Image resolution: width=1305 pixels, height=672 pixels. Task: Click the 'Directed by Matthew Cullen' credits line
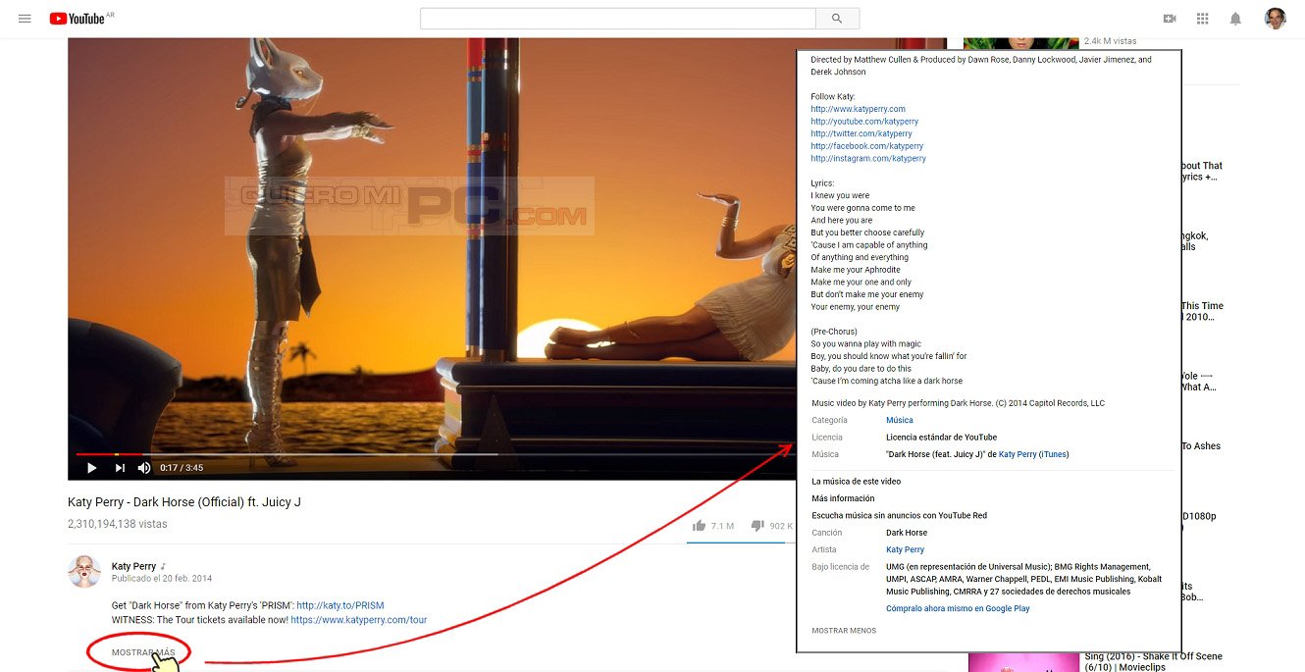pos(981,66)
